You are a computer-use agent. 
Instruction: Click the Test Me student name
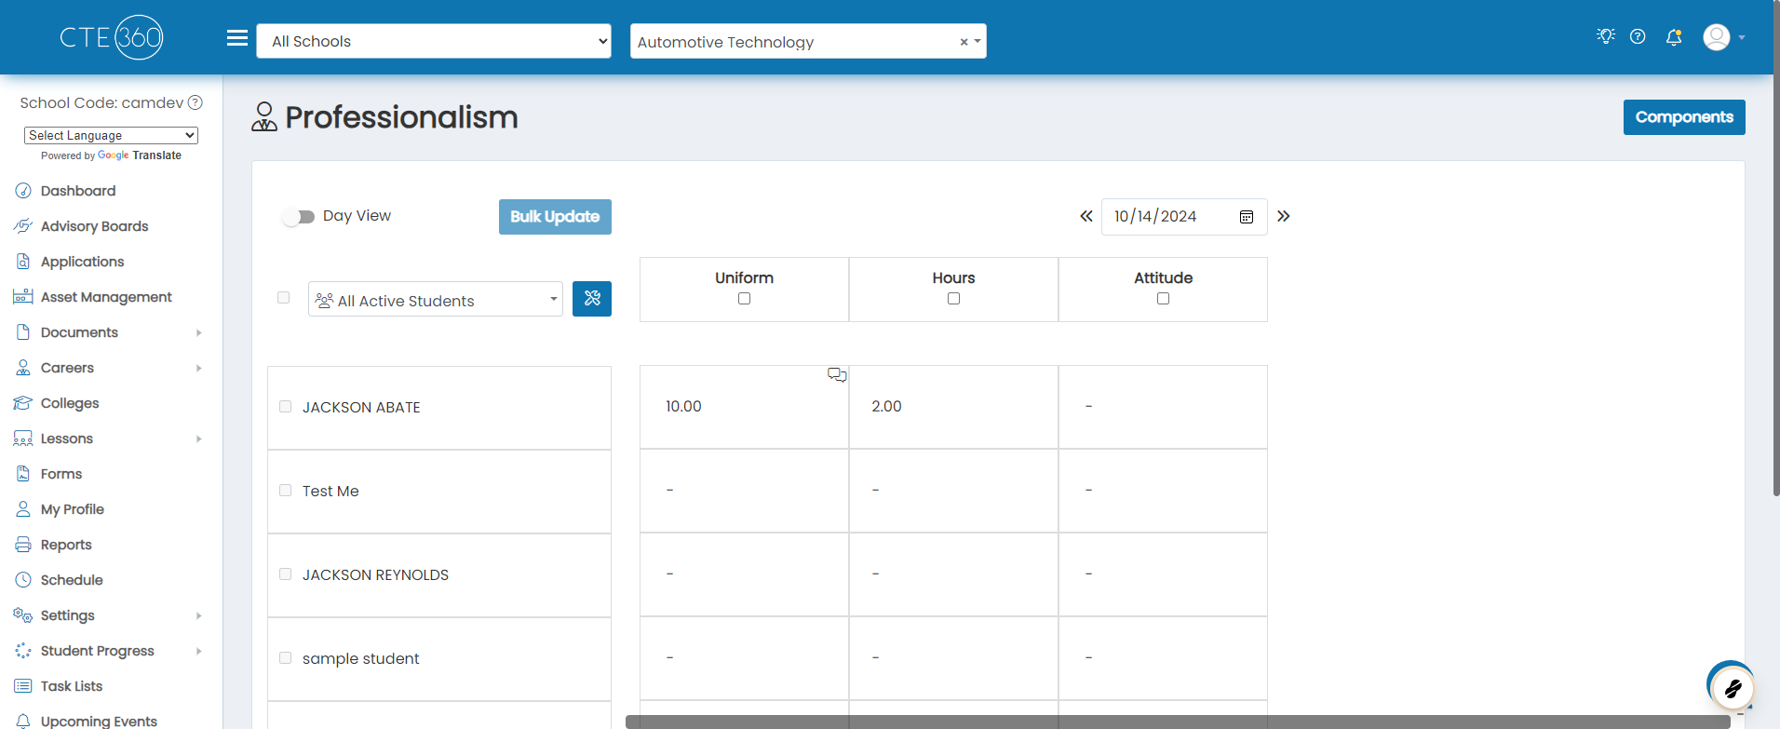(x=330, y=491)
